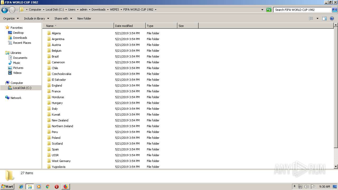338x190 pixels.
Task: Open the Organize menu
Action: 11,18
